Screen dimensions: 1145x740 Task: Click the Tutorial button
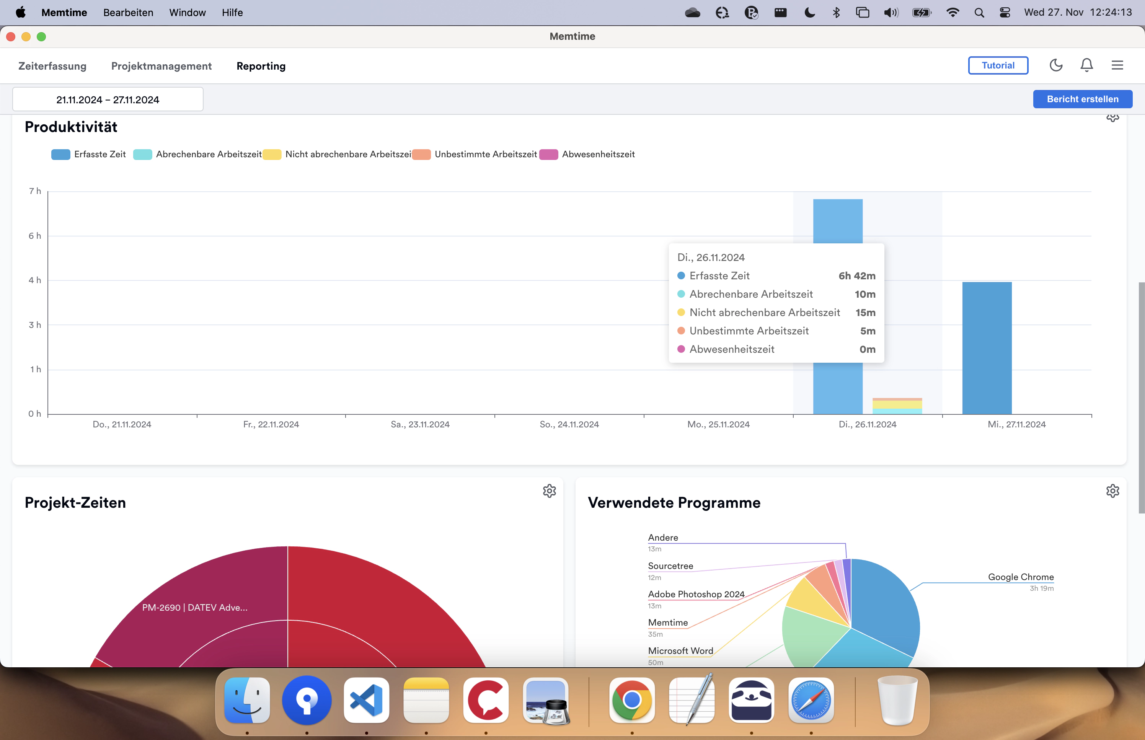(998, 65)
